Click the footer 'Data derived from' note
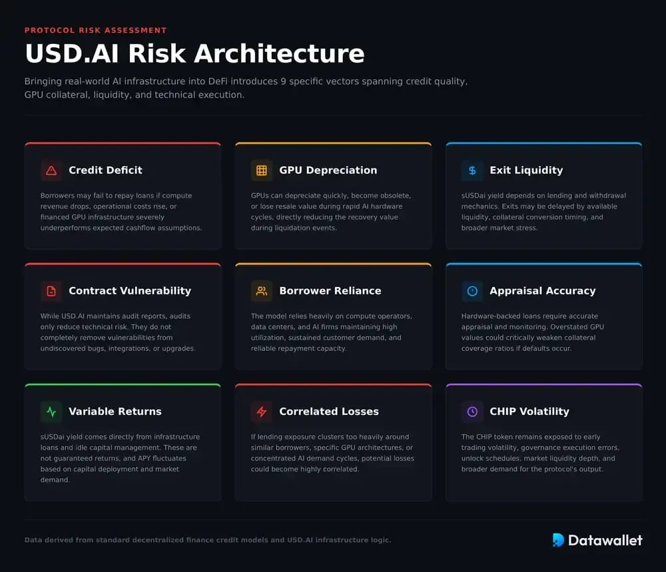Viewport: 666px width, 572px height. pyautogui.click(x=208, y=540)
